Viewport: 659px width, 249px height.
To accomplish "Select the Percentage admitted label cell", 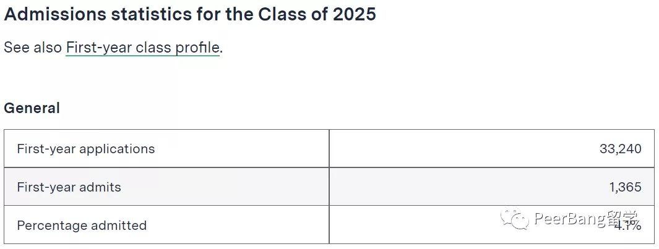I will 82,226.
